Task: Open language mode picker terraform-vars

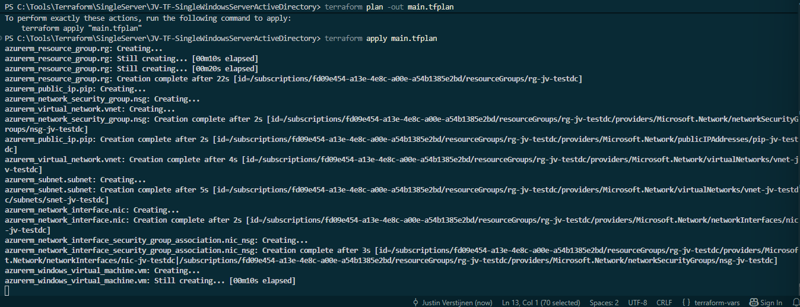Action: pyautogui.click(x=717, y=302)
